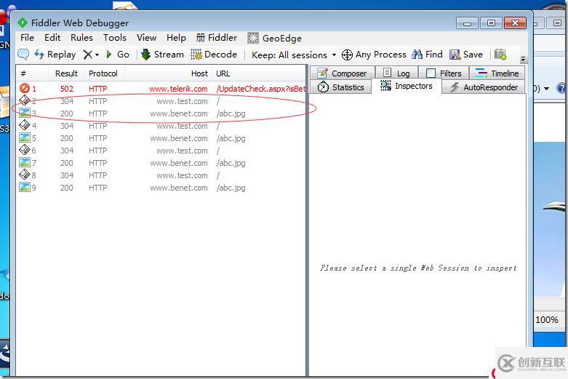Select session 1 error icon
Image resolution: width=568 pixels, height=379 pixels.
[25, 88]
